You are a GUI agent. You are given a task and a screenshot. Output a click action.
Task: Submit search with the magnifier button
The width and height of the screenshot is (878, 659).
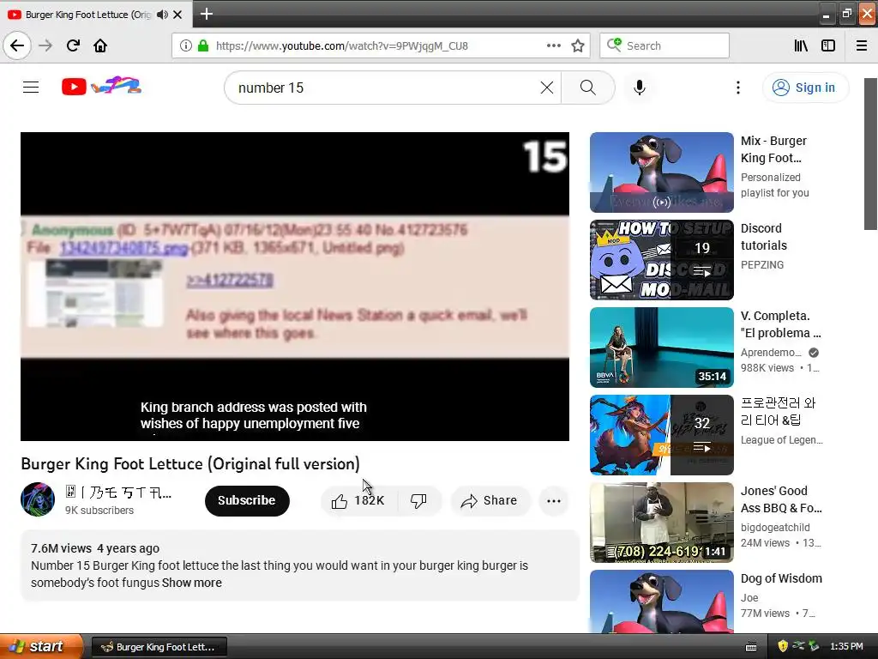[588, 88]
